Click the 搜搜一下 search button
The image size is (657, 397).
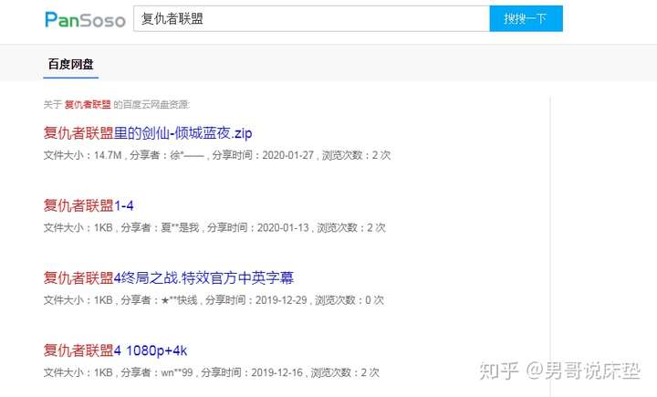pyautogui.click(x=526, y=19)
